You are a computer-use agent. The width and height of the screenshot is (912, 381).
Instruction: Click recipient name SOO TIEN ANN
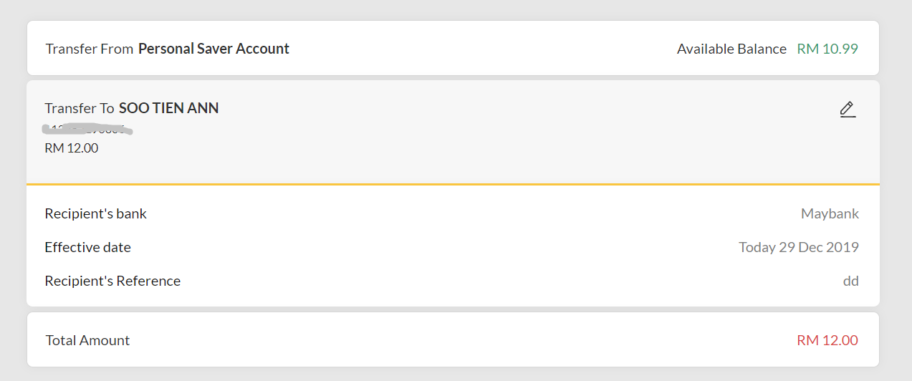click(x=169, y=108)
